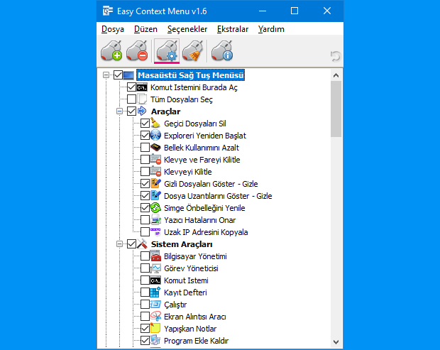This screenshot has width=440, height=350.
Task: Click the grayed undo arrow icon
Action: [334, 55]
